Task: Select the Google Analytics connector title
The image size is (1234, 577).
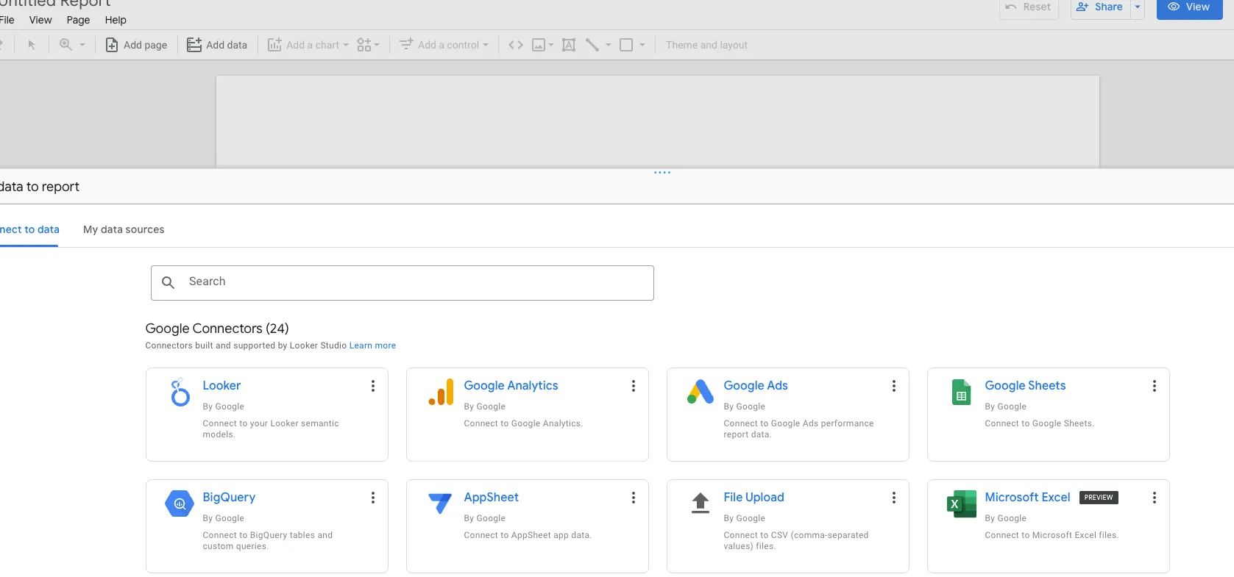Action: [x=511, y=386]
